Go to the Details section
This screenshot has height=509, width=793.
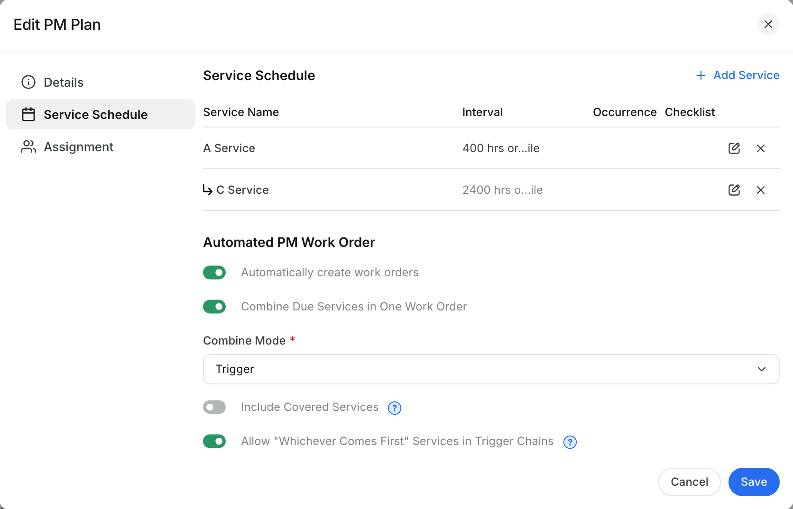coord(101,82)
